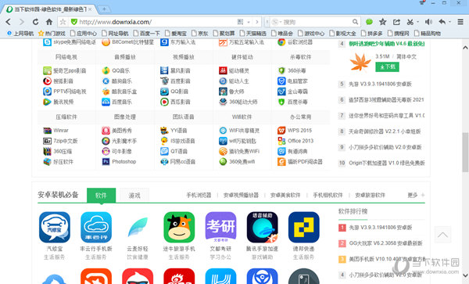Click the WPS 2015 icon

click(281, 131)
